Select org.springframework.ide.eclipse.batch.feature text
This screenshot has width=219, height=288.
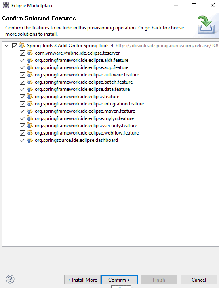tap(84, 82)
